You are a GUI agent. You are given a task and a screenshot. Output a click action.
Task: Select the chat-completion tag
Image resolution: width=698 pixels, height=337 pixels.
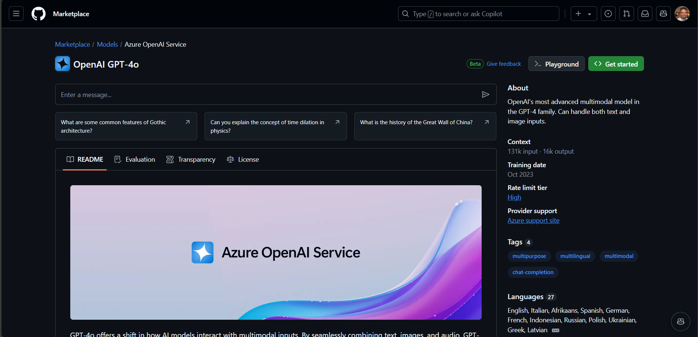tap(533, 272)
